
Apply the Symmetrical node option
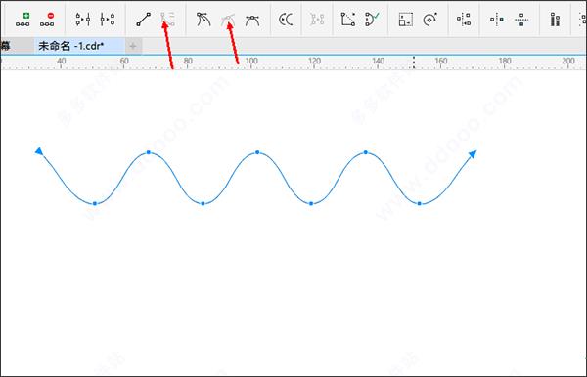coord(252,21)
